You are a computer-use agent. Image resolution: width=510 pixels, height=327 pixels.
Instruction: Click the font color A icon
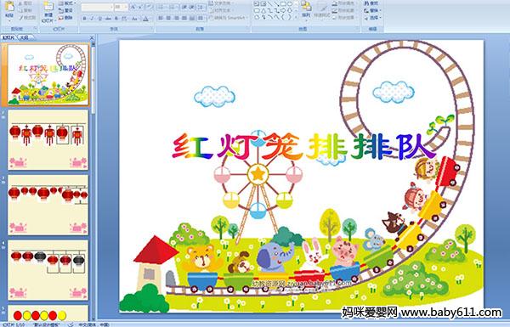click(x=146, y=19)
